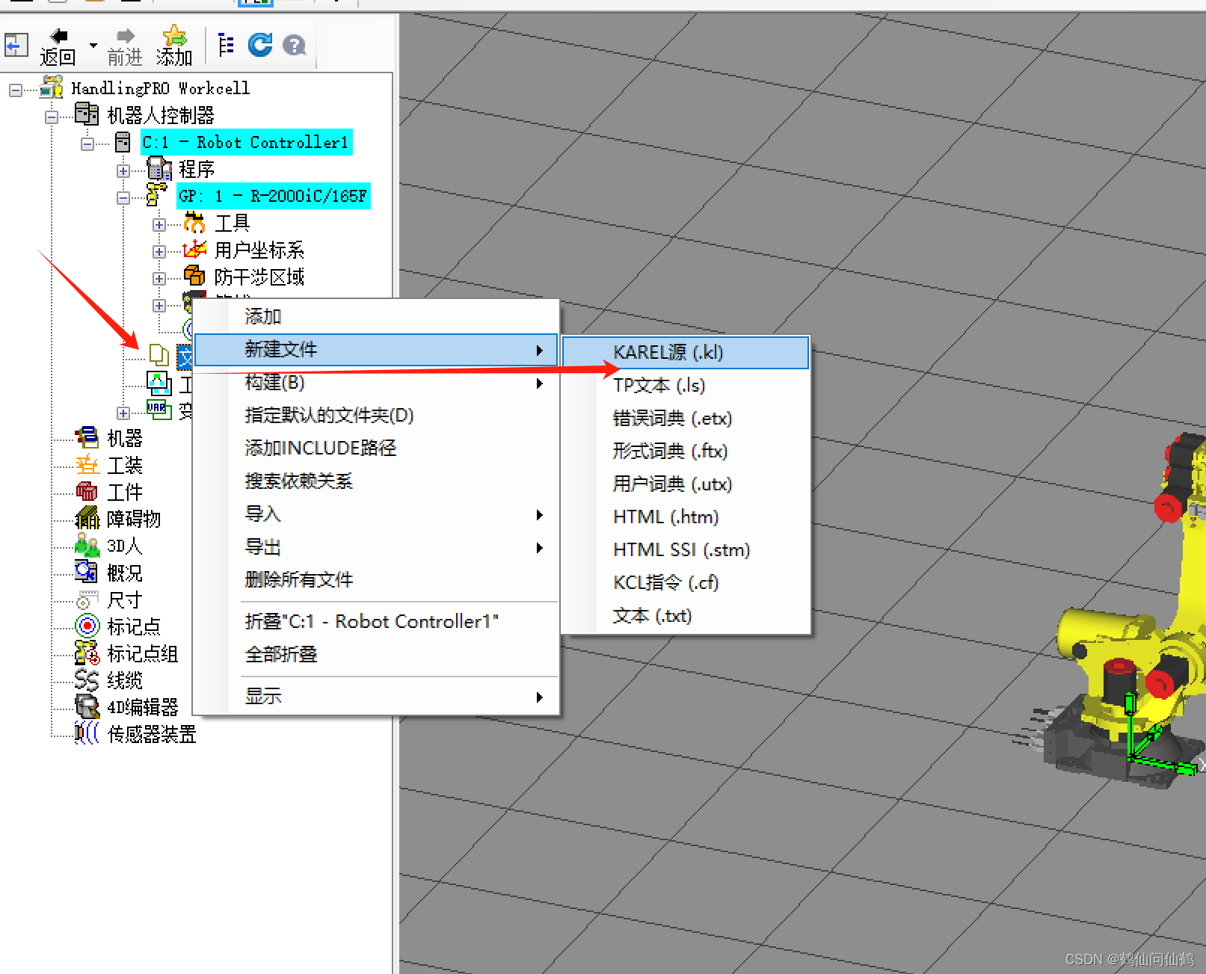Select 折叠"C:1 - Robot Controller1" entry
Screen dimensions: 1206x974
[376, 622]
